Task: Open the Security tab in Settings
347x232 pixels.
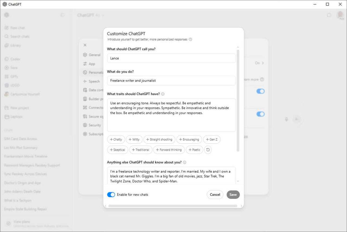Action: (92, 125)
